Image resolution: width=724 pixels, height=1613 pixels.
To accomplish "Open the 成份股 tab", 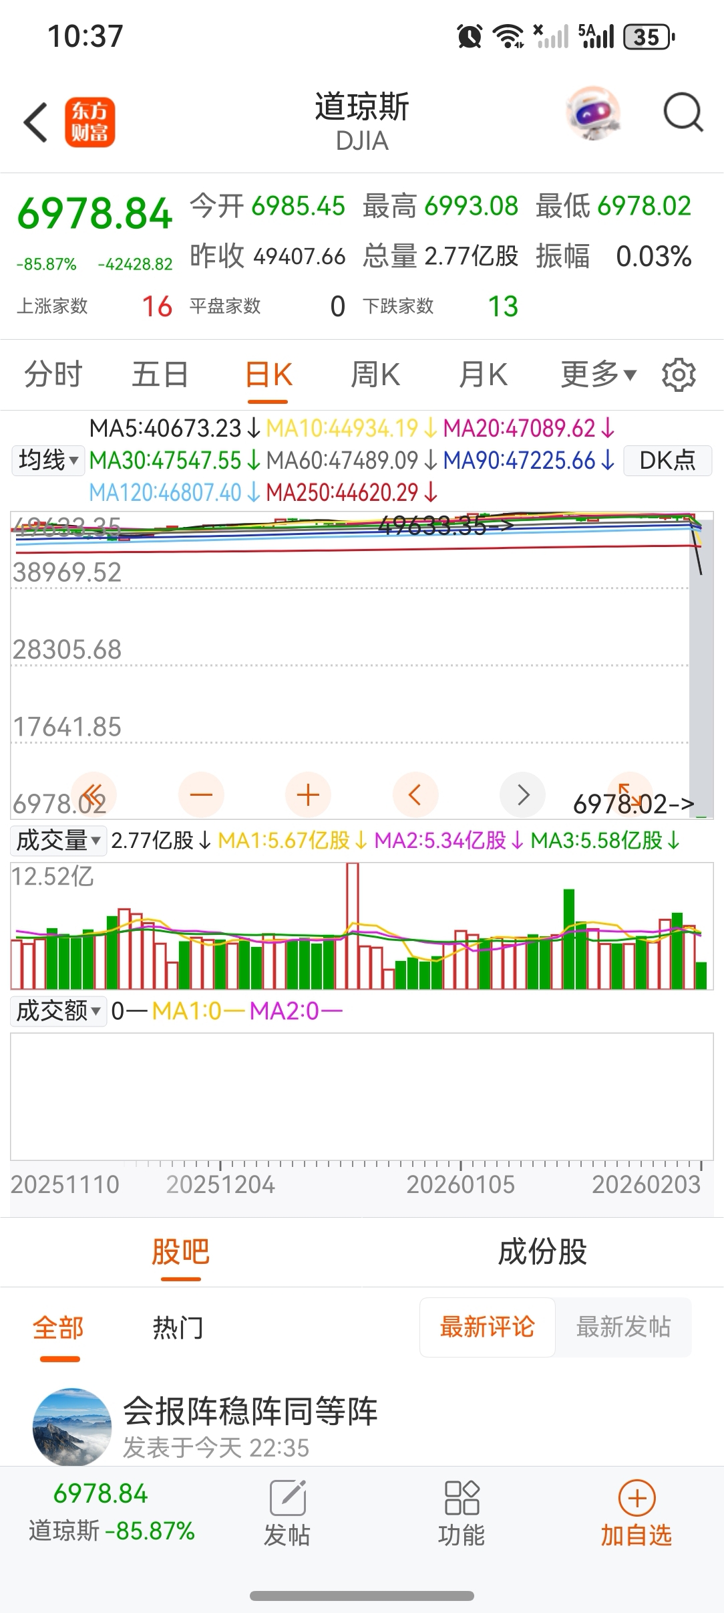I will [543, 1252].
